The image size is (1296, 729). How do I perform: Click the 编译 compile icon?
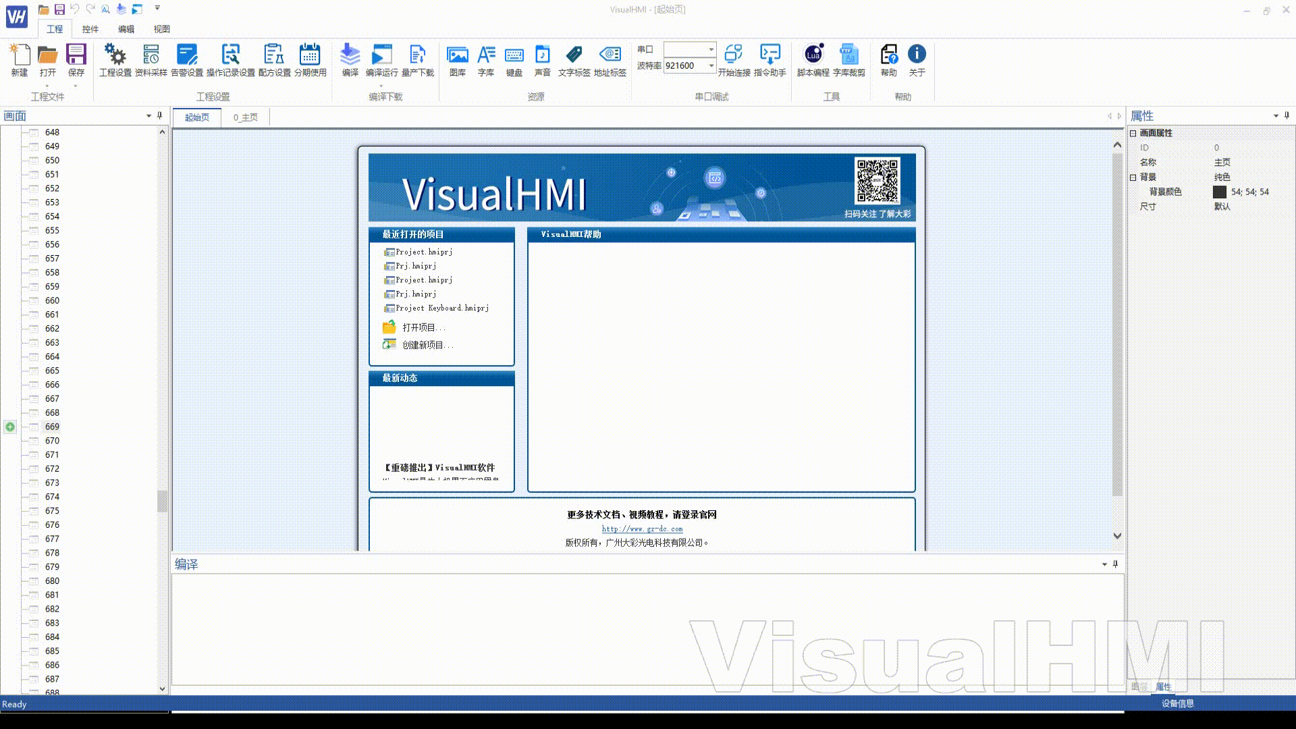click(x=350, y=55)
